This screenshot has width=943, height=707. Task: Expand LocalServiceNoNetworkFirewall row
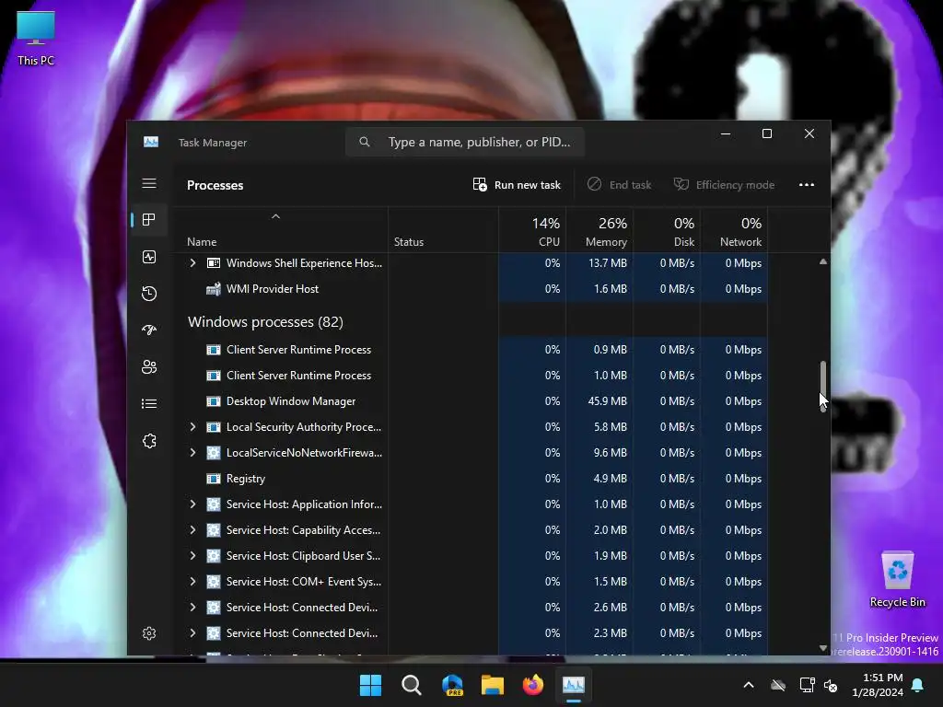click(x=192, y=453)
